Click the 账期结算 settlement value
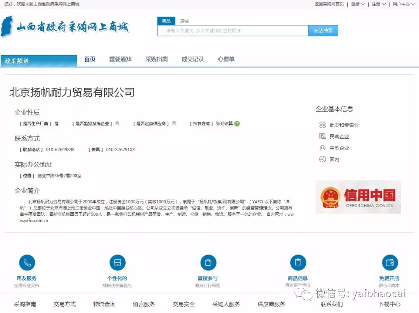This screenshot has width=419, height=313. (x=225, y=123)
